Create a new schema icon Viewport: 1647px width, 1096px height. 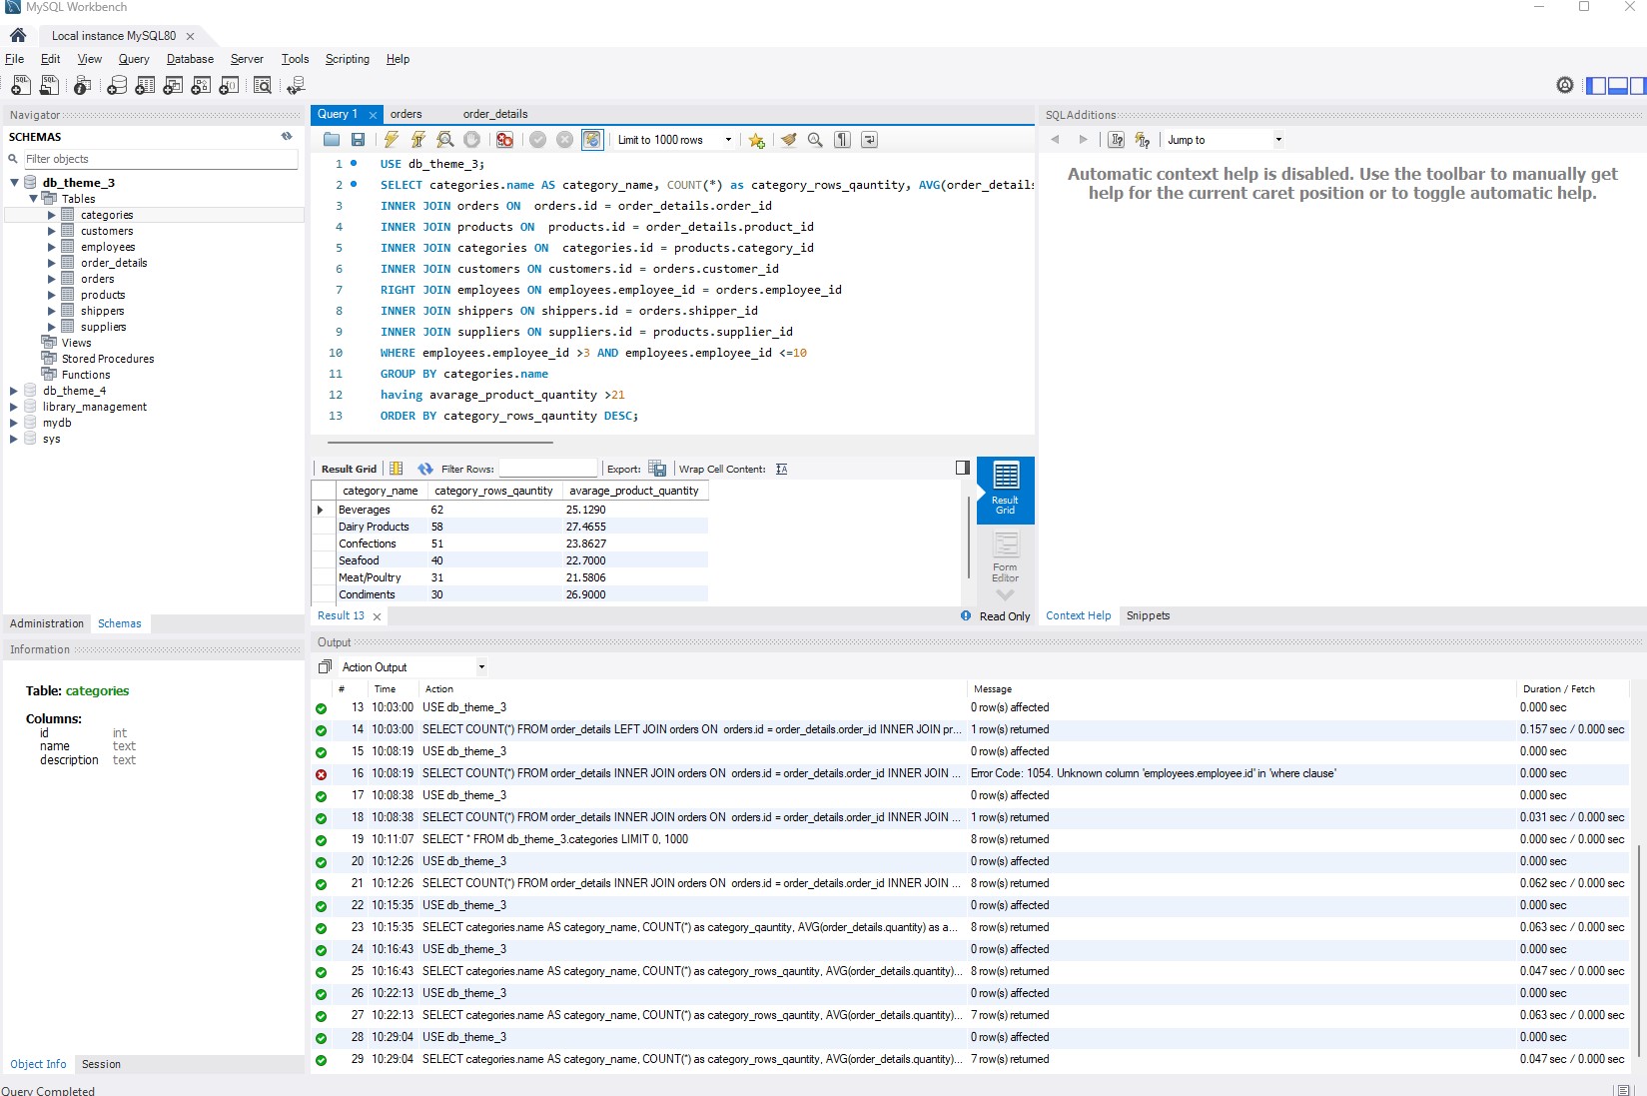(117, 86)
